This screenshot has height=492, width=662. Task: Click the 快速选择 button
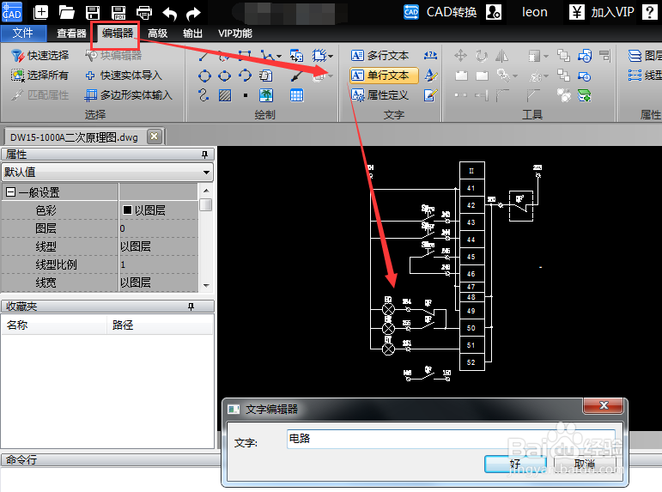(40, 55)
